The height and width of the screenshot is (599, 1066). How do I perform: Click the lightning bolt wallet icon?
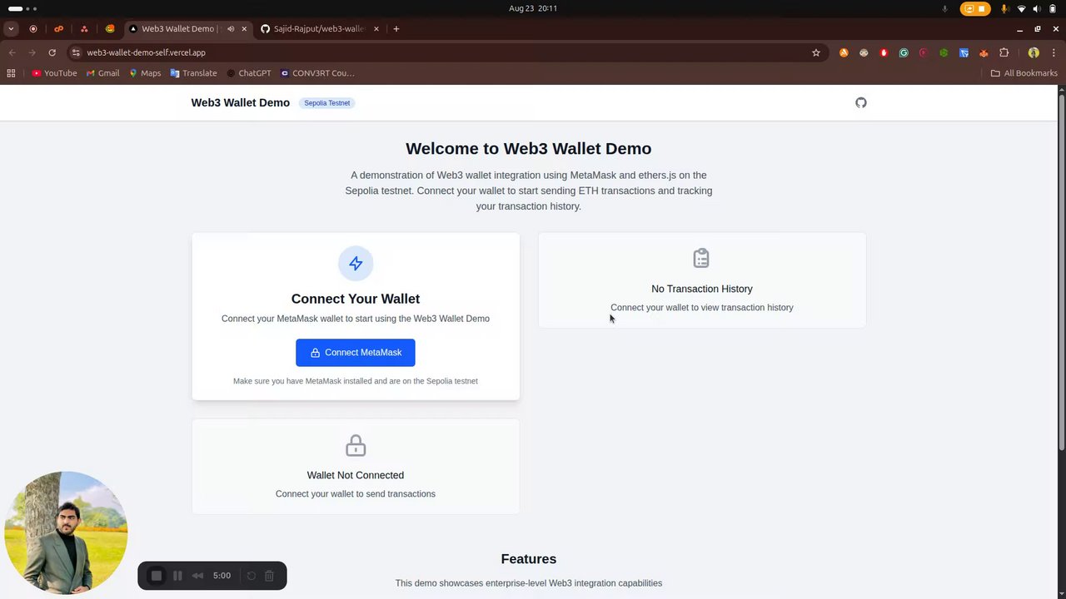pos(356,263)
